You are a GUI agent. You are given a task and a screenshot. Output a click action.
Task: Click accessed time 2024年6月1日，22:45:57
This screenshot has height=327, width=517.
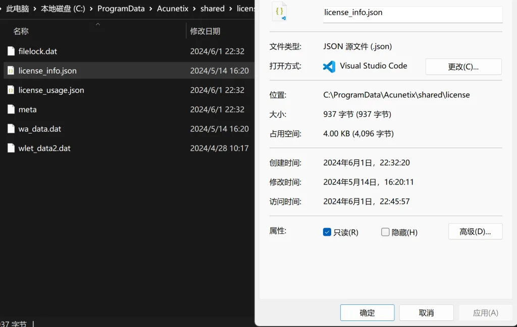pos(367,202)
